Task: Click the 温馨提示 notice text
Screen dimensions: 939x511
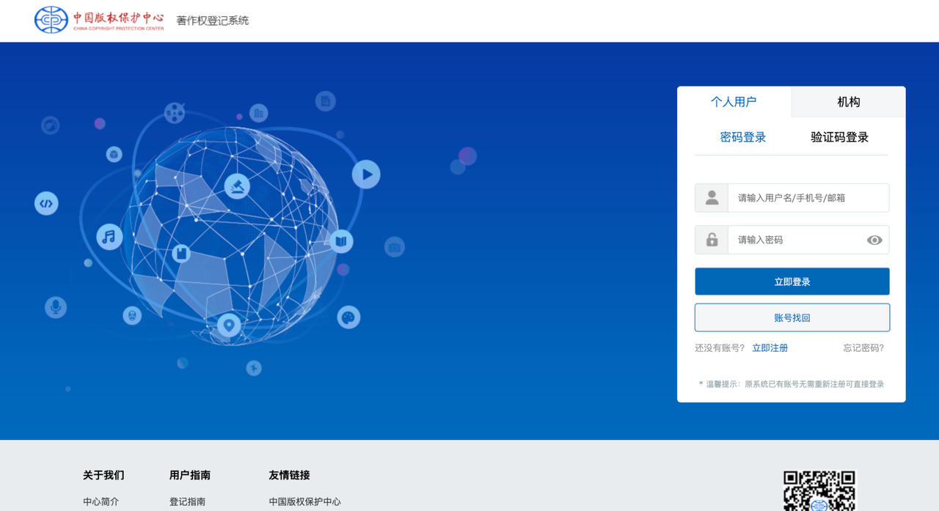Action: click(x=792, y=384)
